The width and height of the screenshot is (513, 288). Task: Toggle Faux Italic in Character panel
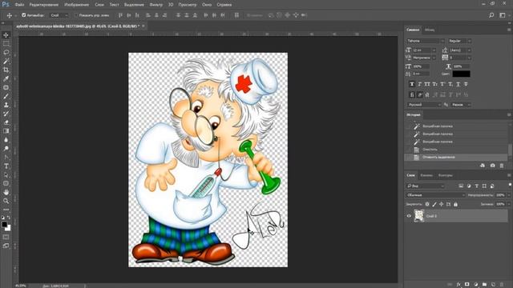point(420,84)
